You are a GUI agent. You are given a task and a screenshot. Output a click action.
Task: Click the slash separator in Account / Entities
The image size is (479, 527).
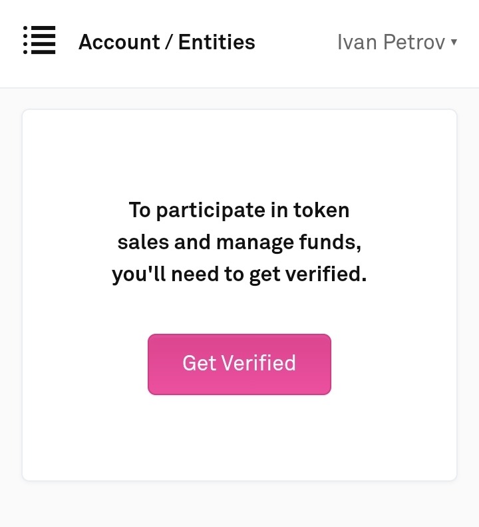tap(170, 43)
